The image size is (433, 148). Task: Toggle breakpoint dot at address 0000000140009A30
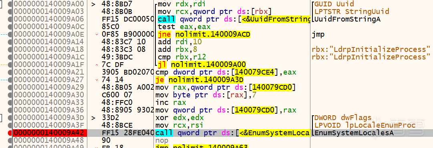pos(10,95)
